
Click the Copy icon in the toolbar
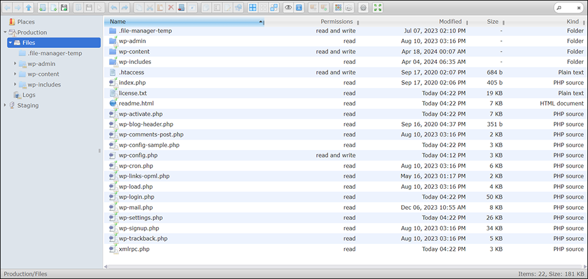pyautogui.click(x=139, y=7)
